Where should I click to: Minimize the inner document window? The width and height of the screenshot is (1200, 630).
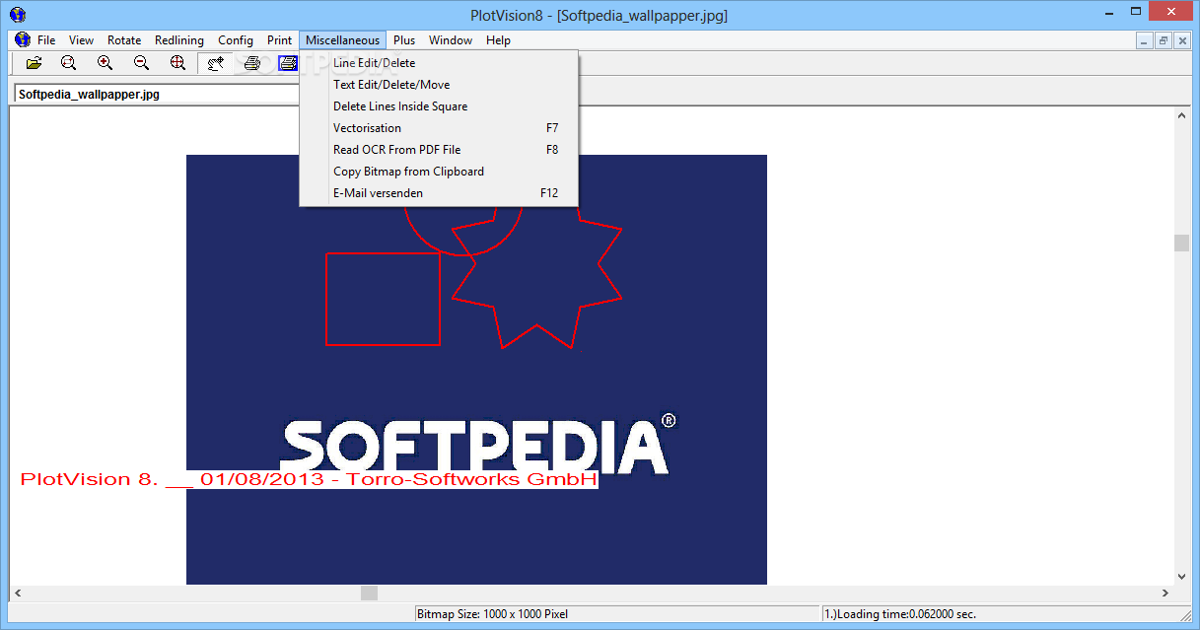point(1145,40)
